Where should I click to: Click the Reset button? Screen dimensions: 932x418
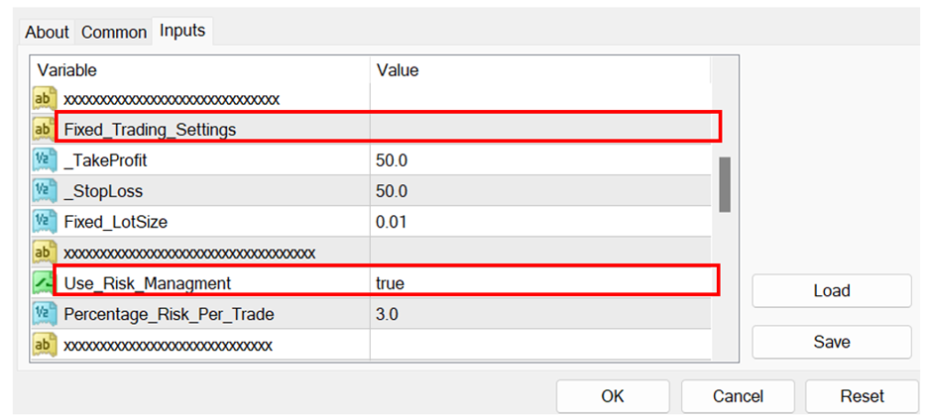pos(862,396)
